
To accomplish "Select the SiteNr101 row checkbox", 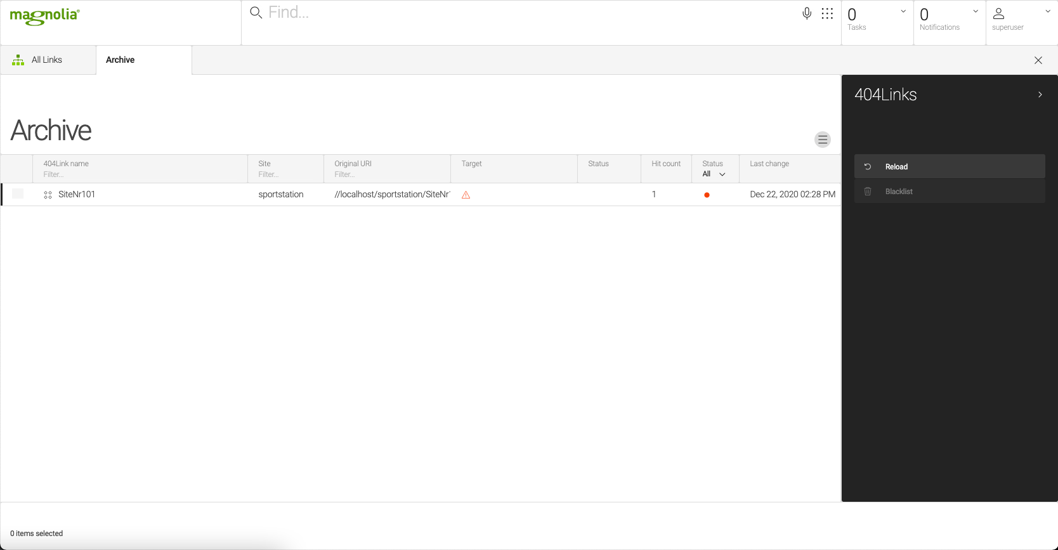I will click(18, 194).
